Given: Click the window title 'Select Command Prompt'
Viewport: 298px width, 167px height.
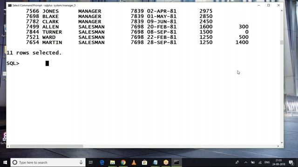Looking at the screenshot, I should pos(27,6).
